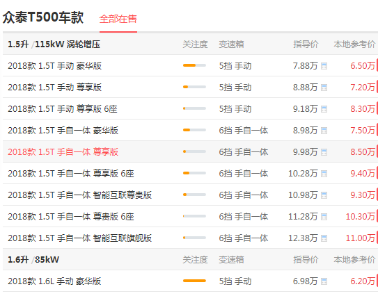The width and height of the screenshot is (378, 296).
Task: Click local price 8.50万
Action: [x=363, y=152]
